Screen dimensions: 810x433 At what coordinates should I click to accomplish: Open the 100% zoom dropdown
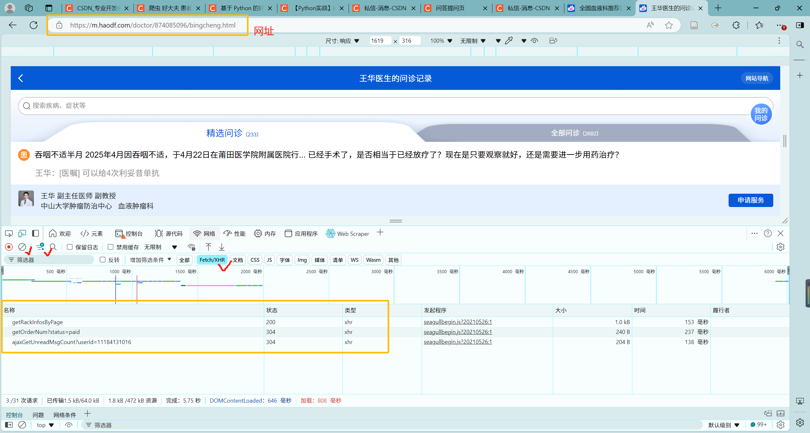(x=441, y=41)
